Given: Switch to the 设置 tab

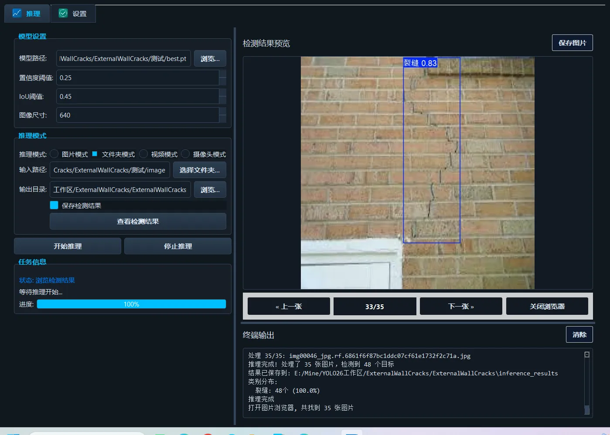Looking at the screenshot, I should coord(73,13).
